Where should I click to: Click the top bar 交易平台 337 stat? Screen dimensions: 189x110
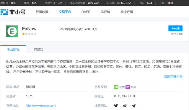click(53, 3)
